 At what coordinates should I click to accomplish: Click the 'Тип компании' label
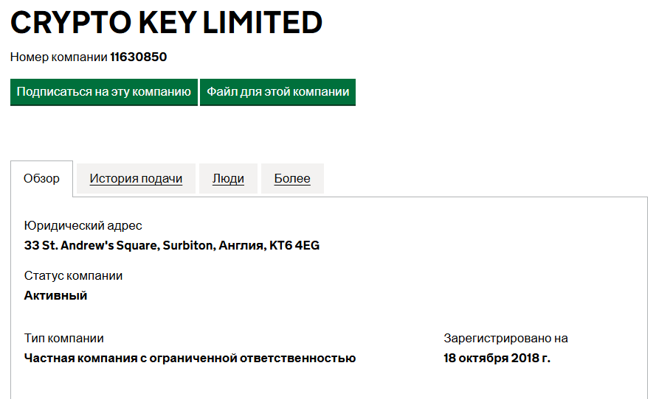pos(63,339)
